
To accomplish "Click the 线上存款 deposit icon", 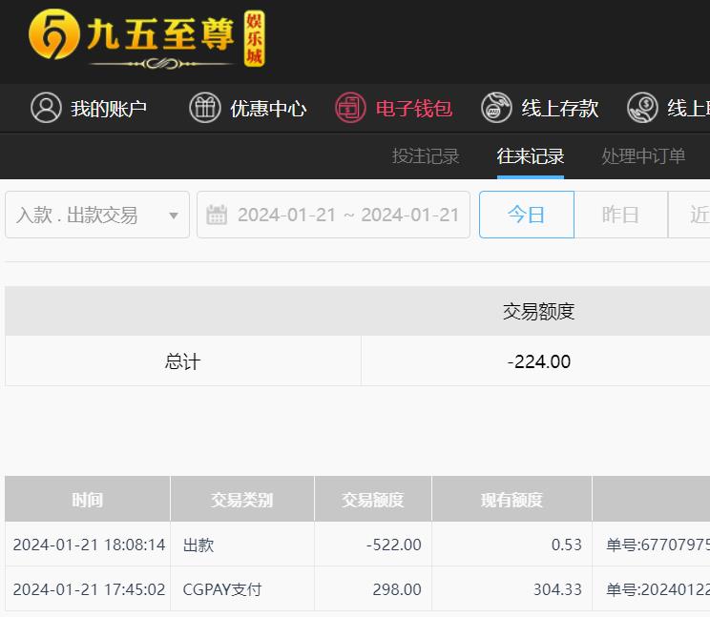I will click(x=496, y=108).
